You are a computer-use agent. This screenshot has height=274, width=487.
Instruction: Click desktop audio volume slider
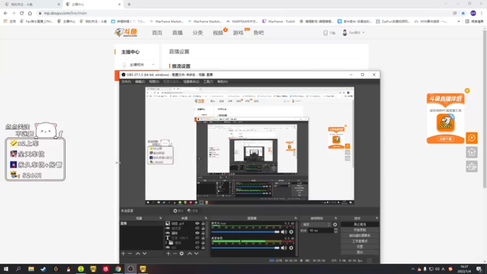245,248
